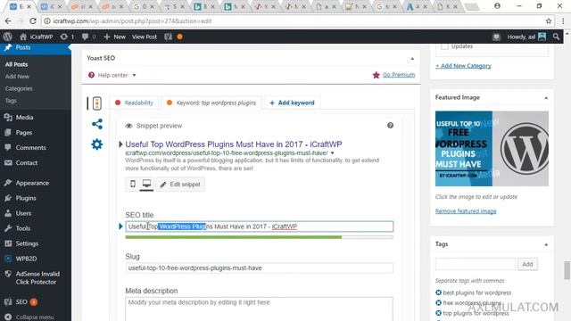Viewport: 571px width, 321px height.
Task: Open Users menu
Action: pos(23,213)
